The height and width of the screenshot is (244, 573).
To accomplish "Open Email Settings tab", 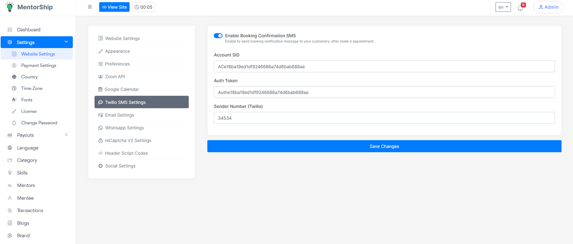I will (x=120, y=115).
